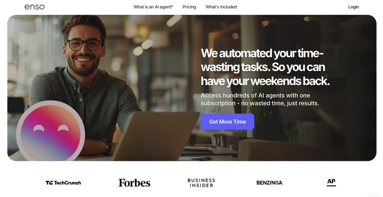Click the enso logo in the header
383x197 pixels.
pos(34,7)
